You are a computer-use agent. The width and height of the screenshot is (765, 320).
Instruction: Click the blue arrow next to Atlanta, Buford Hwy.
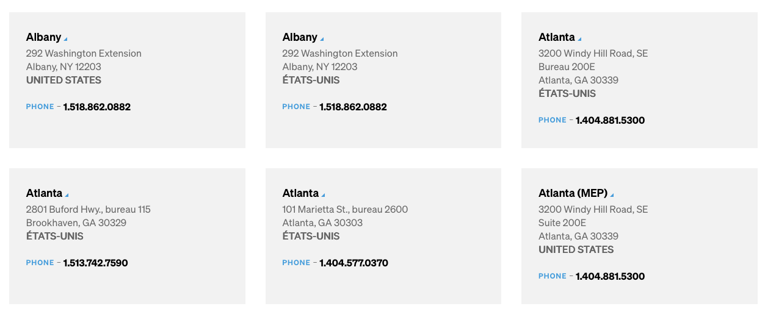coord(67,196)
